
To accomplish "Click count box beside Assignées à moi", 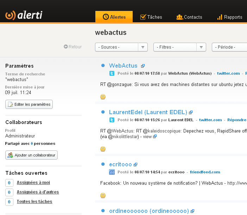I will tap(9, 183).
